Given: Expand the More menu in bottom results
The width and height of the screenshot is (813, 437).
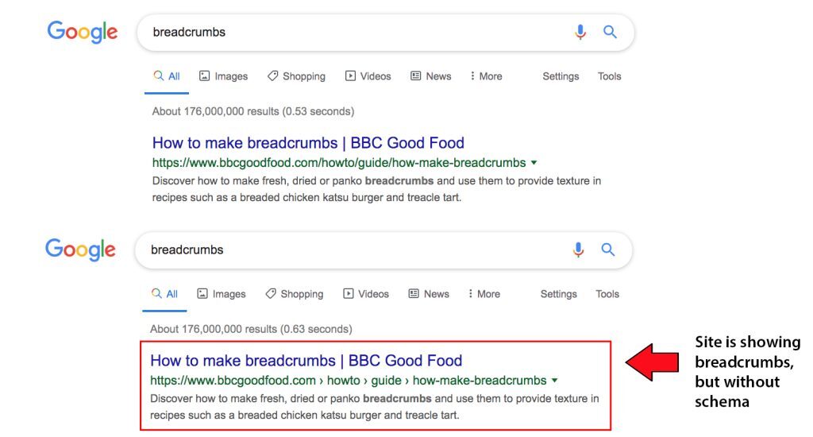Looking at the screenshot, I should click(484, 294).
